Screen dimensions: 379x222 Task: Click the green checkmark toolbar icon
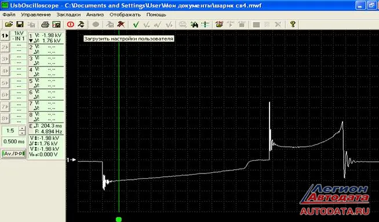click(x=136, y=24)
